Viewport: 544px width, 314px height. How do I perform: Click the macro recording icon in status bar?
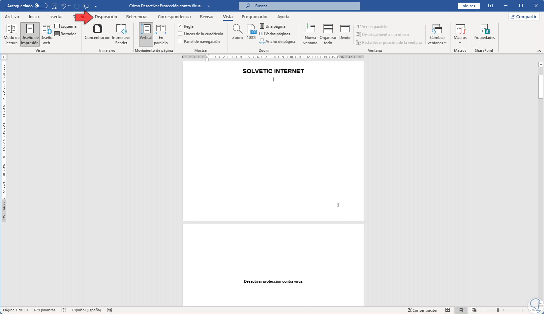(109, 310)
